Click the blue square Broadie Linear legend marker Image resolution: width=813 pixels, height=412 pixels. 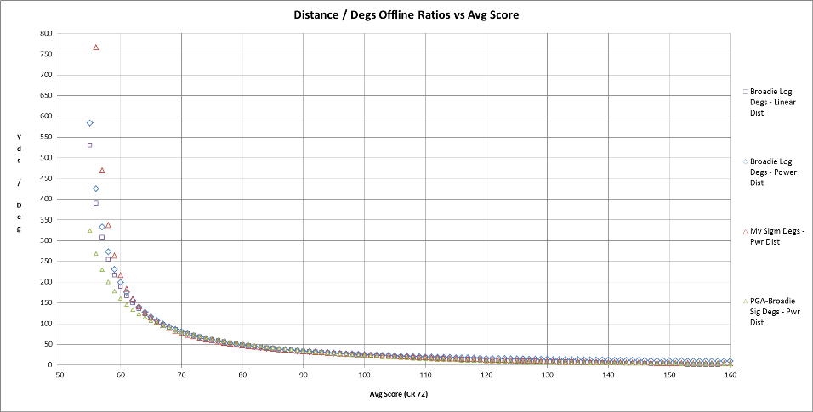tap(745, 91)
